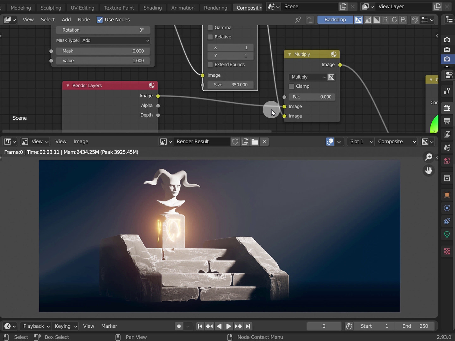This screenshot has width=455, height=341.
Task: Open image folder icon beside Render Result
Action: [255, 141]
